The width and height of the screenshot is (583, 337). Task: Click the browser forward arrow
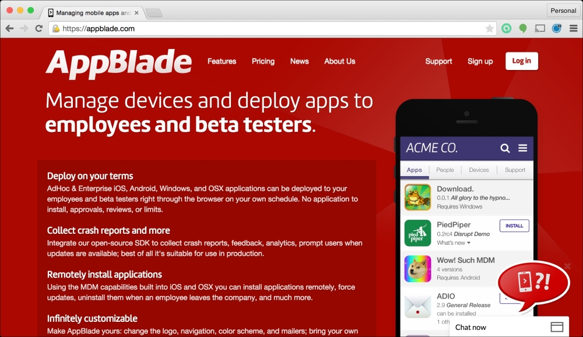[24, 28]
